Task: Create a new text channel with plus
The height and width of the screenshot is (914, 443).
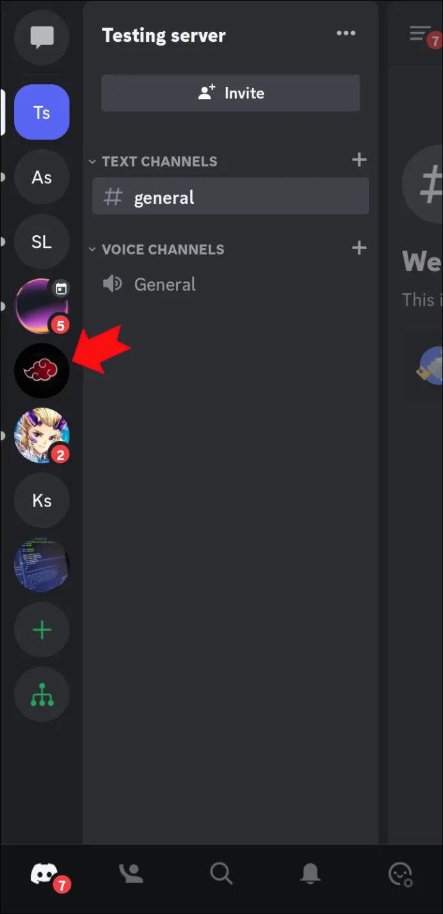Action: pyautogui.click(x=360, y=160)
